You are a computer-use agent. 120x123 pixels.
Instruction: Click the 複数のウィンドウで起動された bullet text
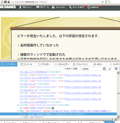click(43, 54)
